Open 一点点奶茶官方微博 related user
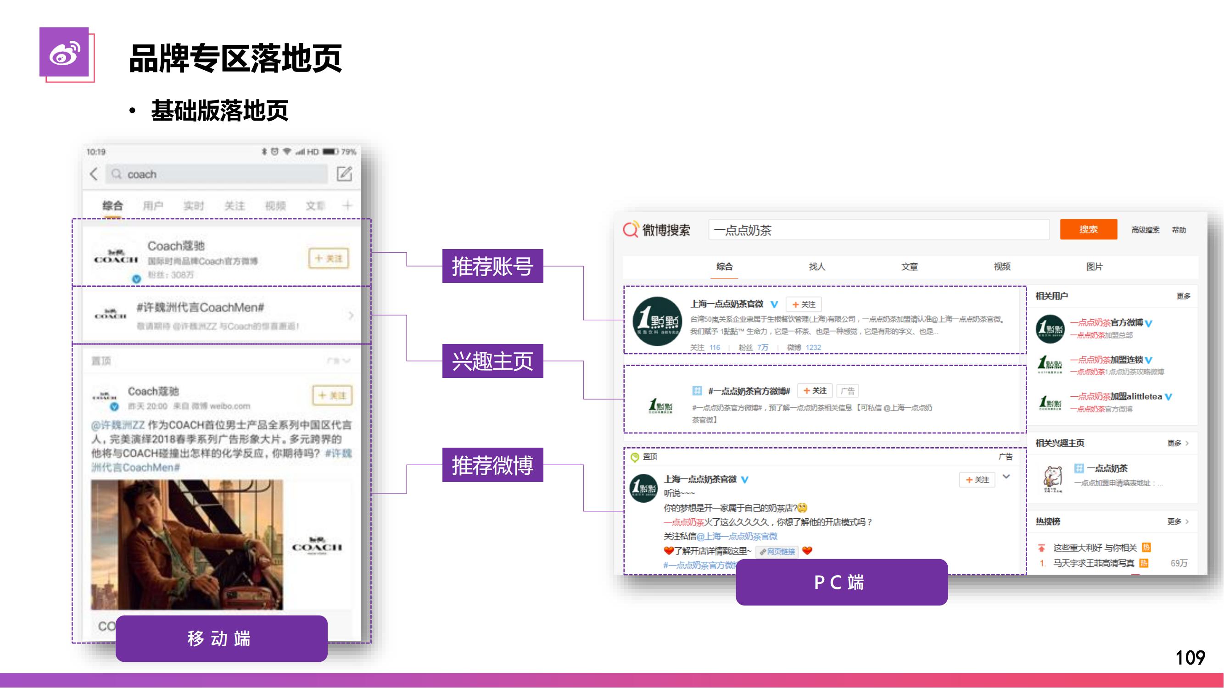This screenshot has height=688, width=1224. 1106,322
